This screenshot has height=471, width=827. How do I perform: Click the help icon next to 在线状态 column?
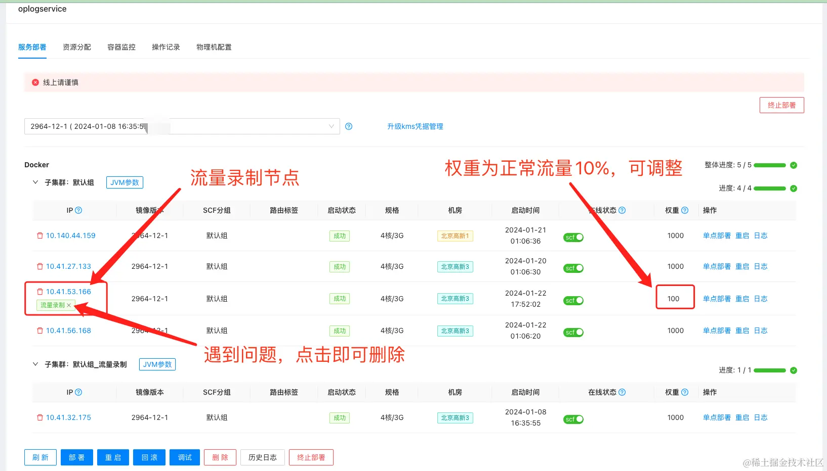pyautogui.click(x=622, y=210)
